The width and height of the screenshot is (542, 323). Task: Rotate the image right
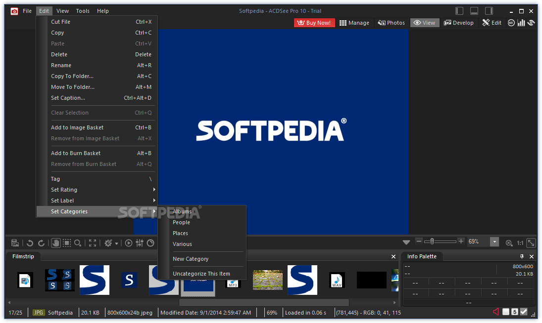[42, 243]
